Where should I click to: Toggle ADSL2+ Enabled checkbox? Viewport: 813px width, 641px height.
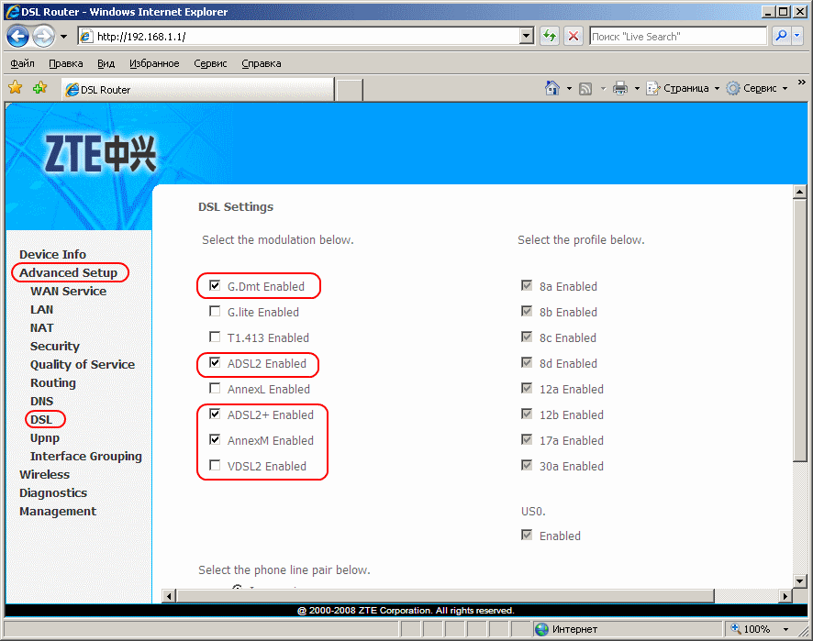215,414
